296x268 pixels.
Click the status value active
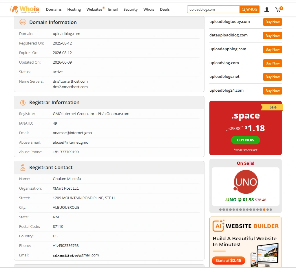coord(58,72)
